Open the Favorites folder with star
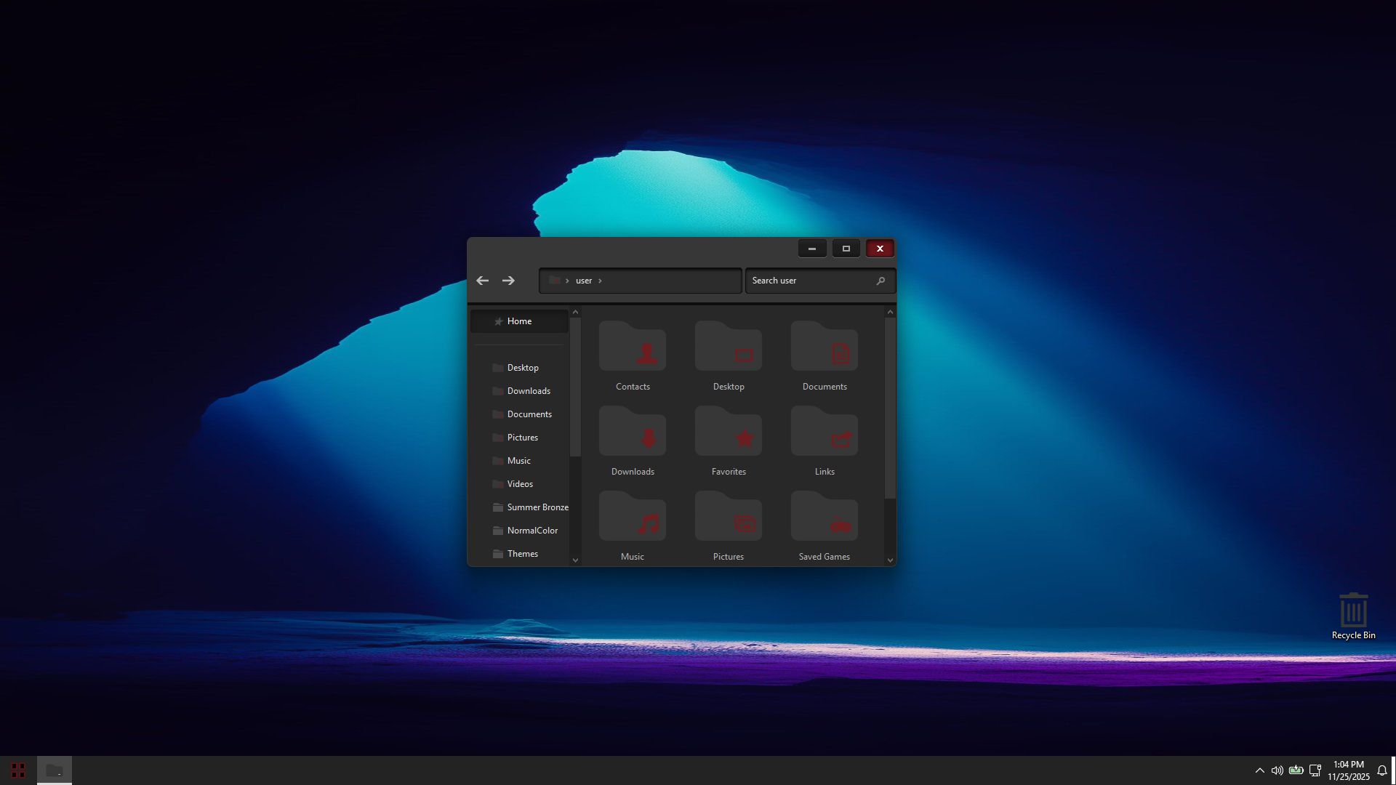This screenshot has height=785, width=1396. click(728, 432)
